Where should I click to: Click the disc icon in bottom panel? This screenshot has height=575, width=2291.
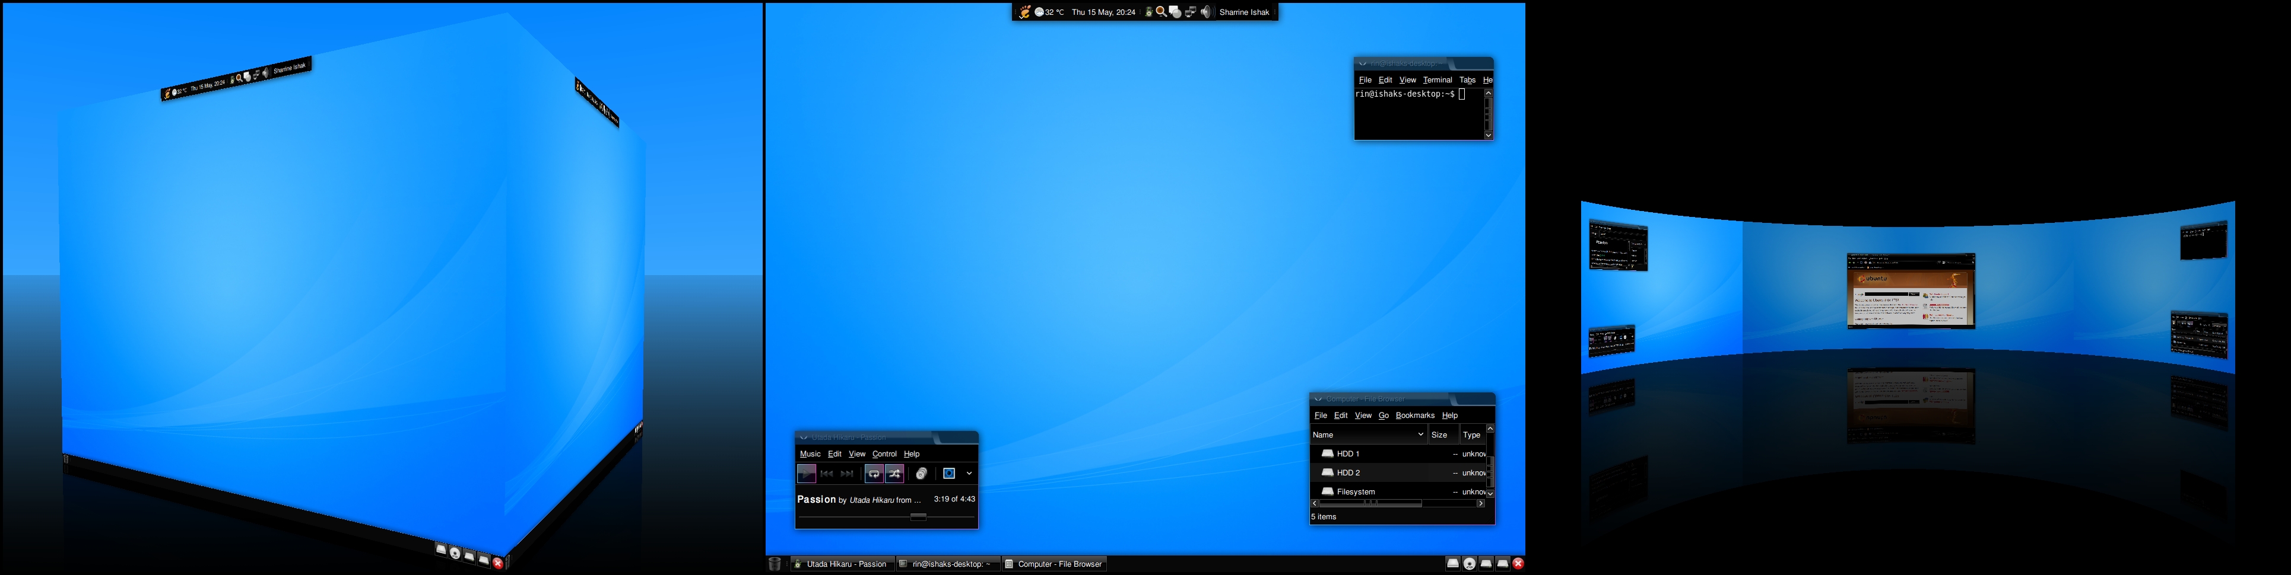pos(1469,564)
